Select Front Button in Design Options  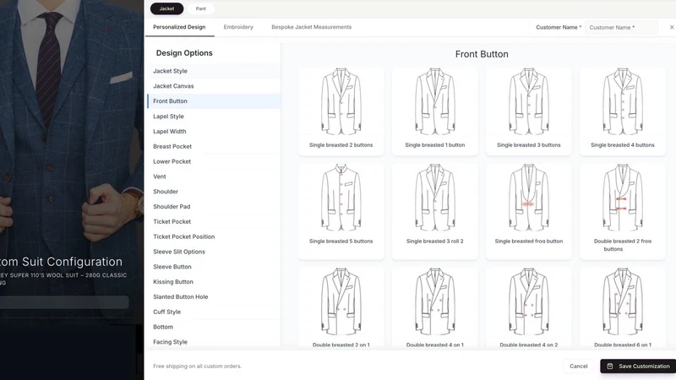point(214,101)
